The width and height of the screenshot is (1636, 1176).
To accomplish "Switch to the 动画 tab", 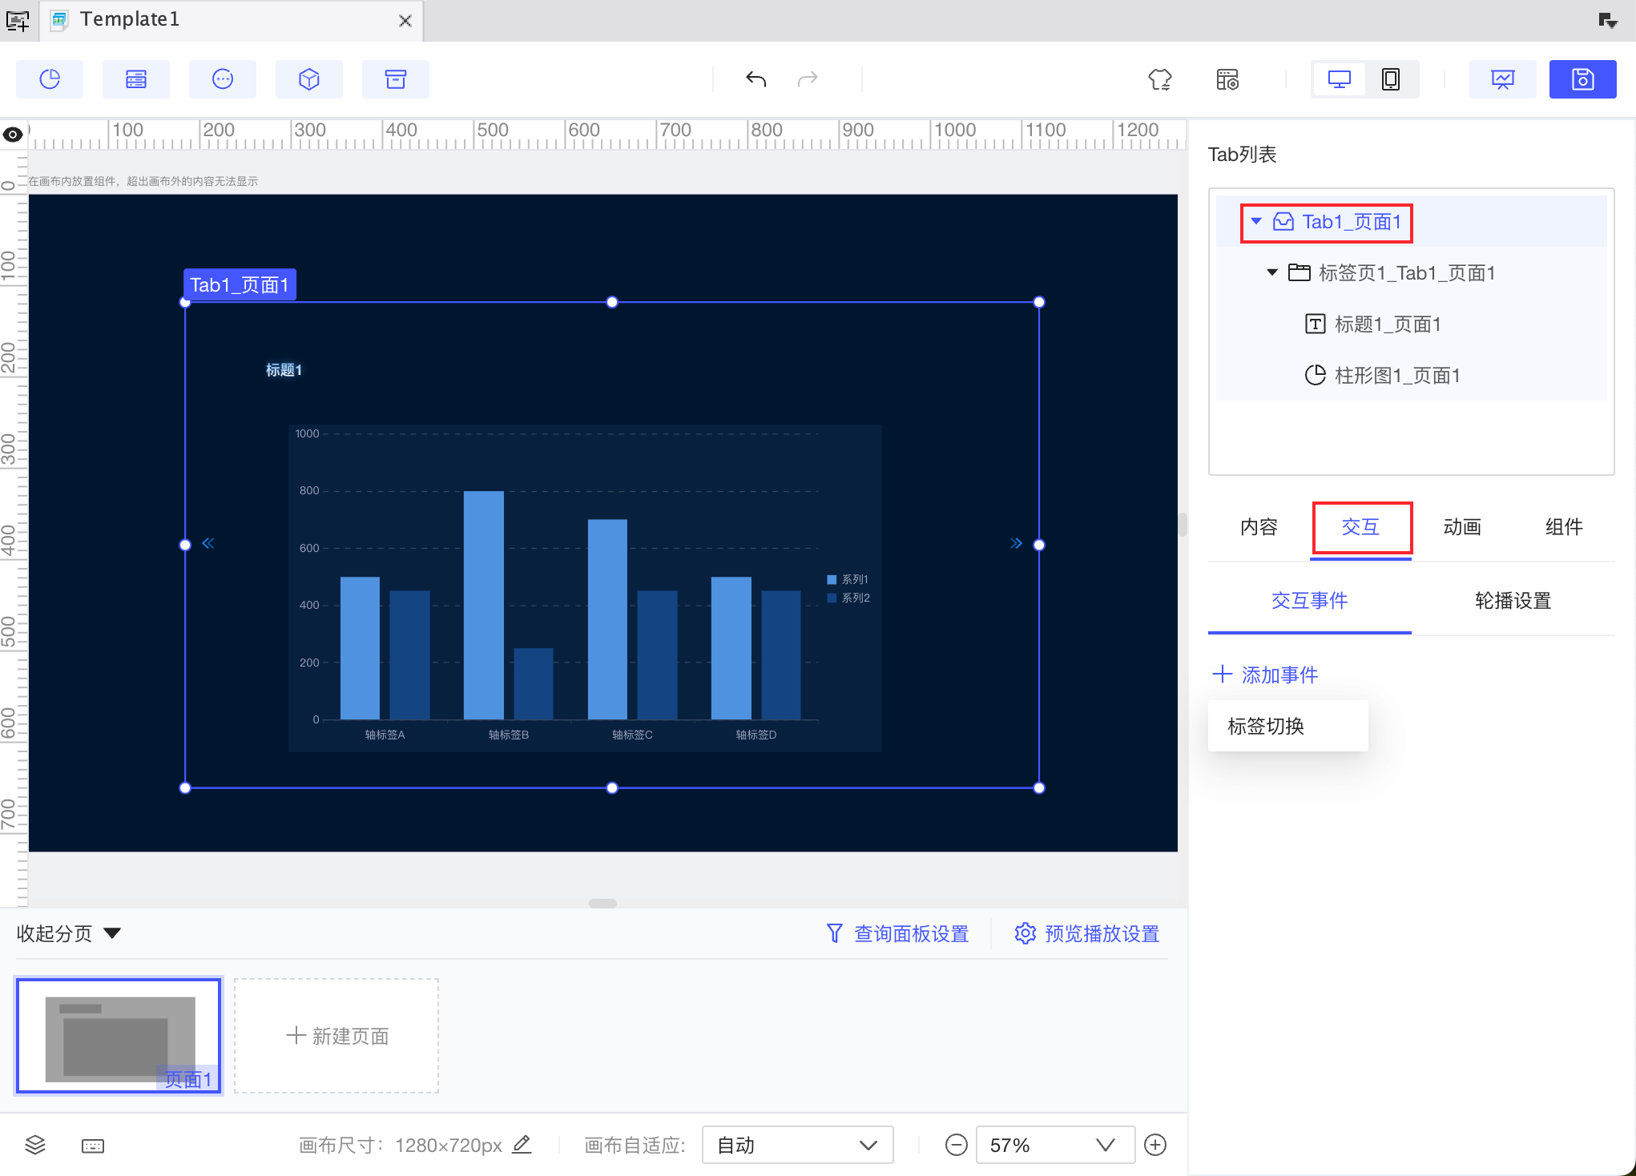I will pyautogui.click(x=1462, y=527).
